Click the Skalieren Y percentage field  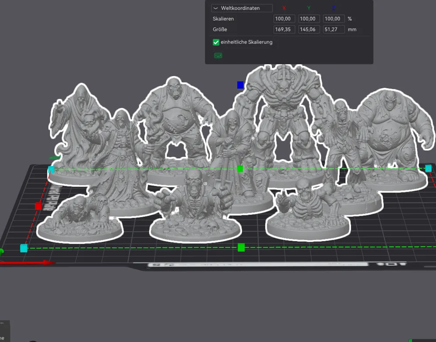[309, 19]
